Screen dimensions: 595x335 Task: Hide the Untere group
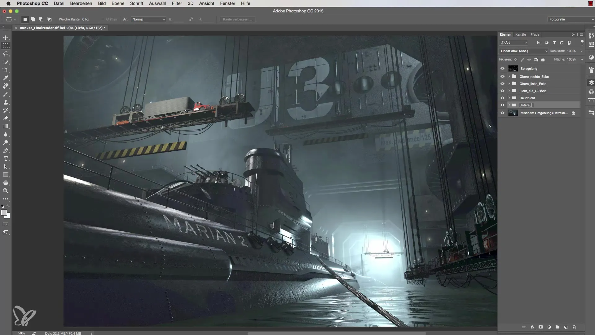[502, 105]
